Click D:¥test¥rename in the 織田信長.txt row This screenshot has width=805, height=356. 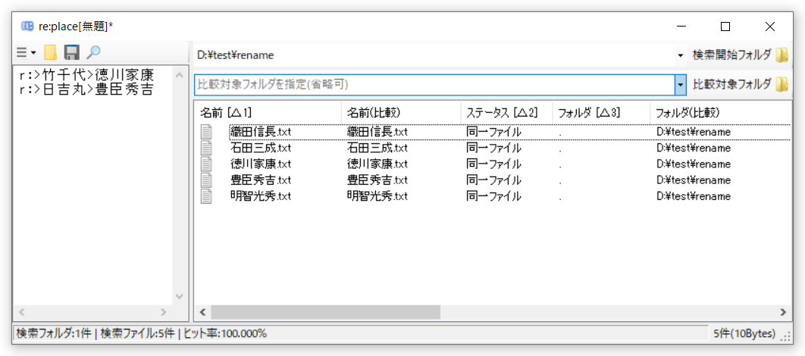click(693, 132)
